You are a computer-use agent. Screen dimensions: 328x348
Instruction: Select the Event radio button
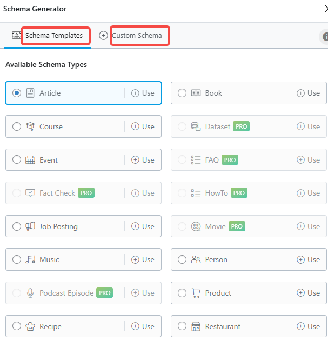[17, 159]
